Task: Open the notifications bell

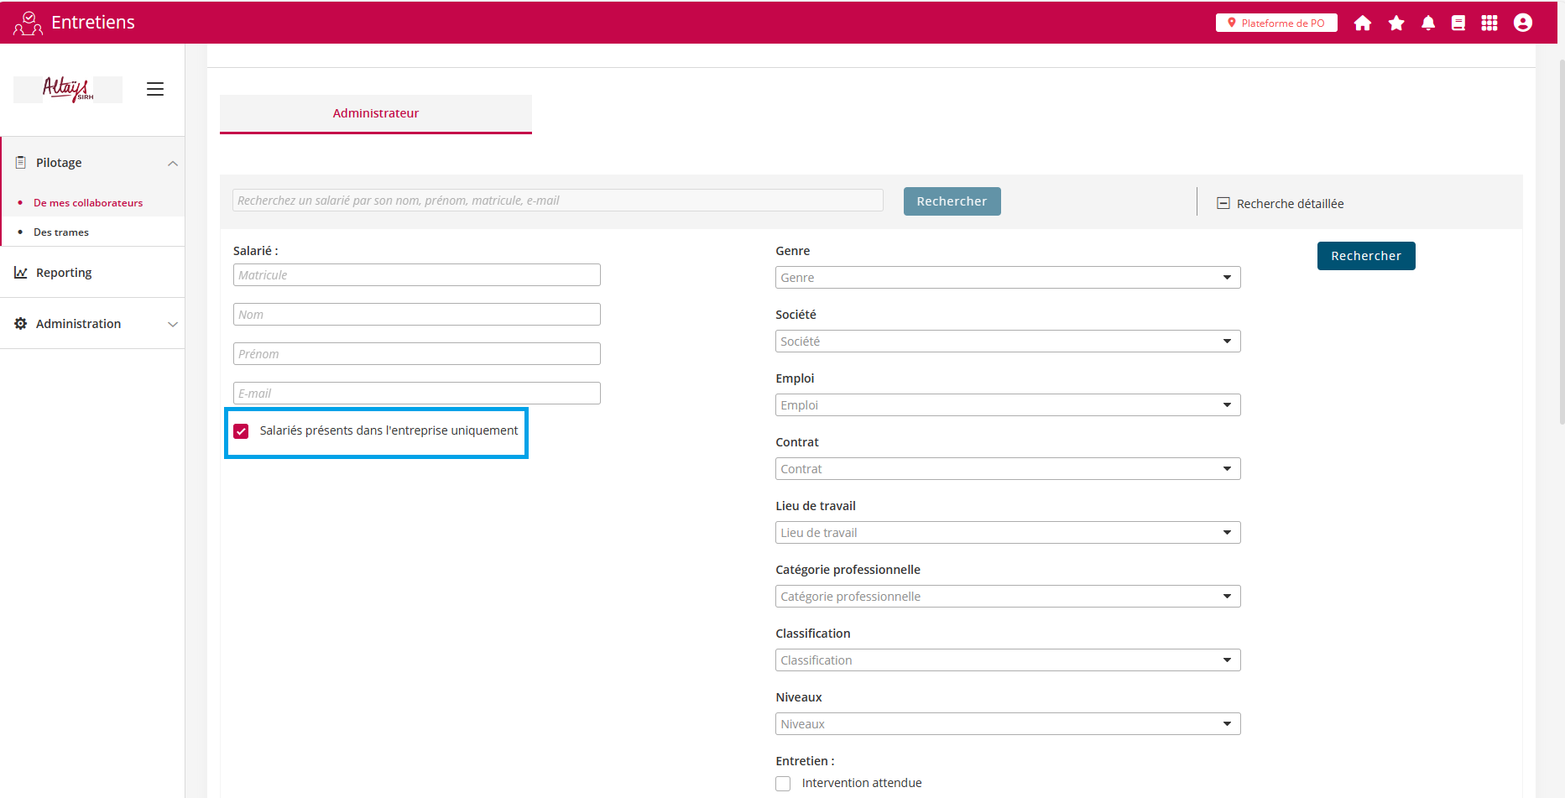Action: pos(1428,23)
